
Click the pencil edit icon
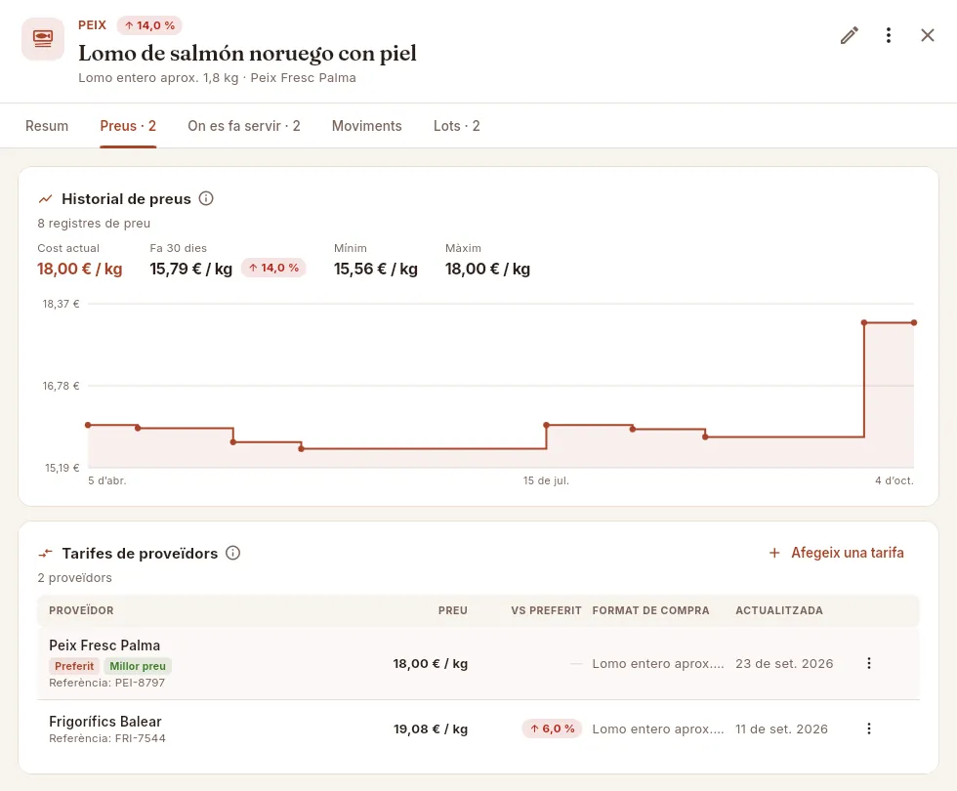[849, 35]
